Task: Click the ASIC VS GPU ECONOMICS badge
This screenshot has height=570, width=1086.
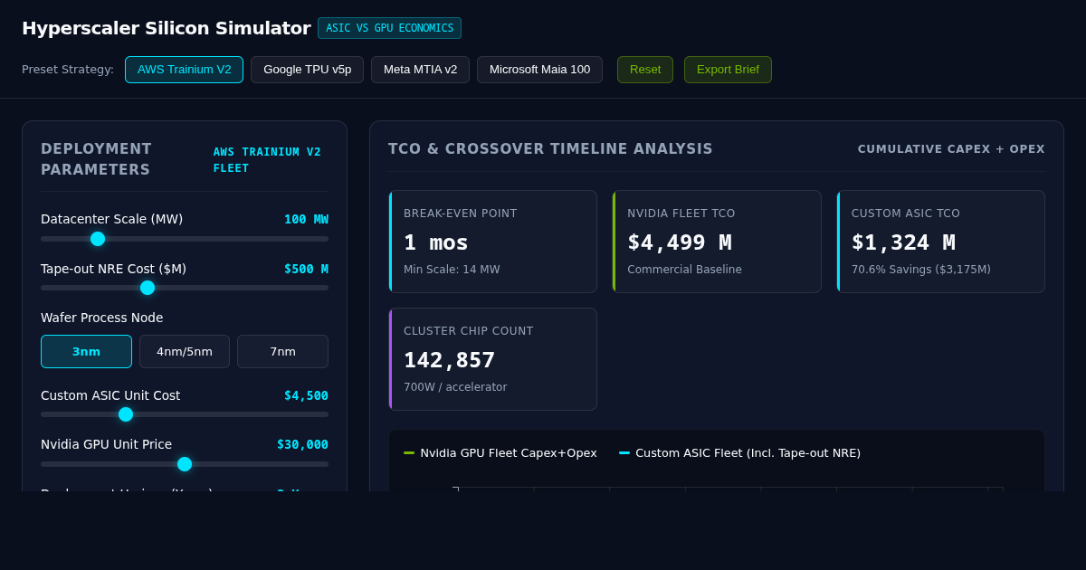Action: [x=389, y=28]
